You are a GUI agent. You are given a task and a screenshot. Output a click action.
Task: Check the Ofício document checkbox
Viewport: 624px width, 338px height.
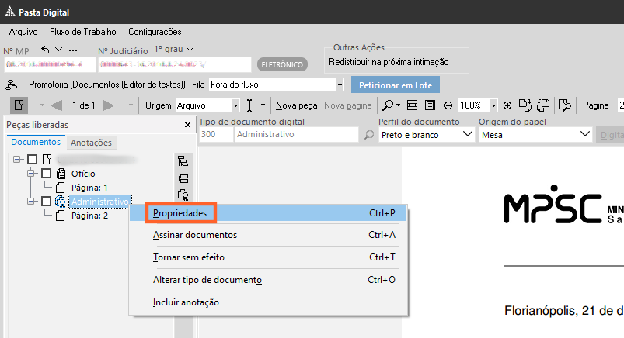47,174
